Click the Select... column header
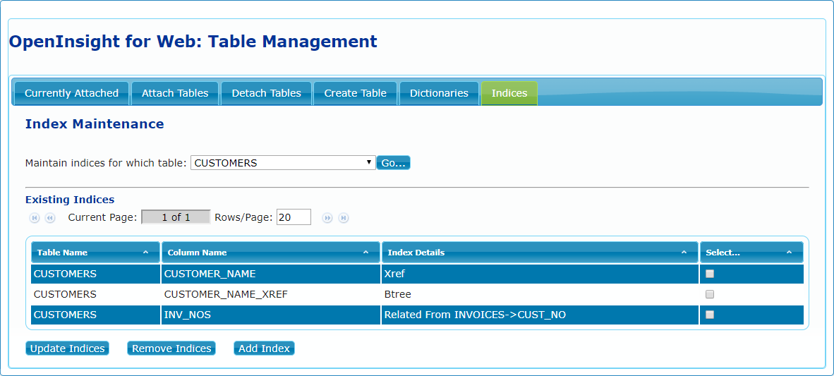 click(751, 253)
